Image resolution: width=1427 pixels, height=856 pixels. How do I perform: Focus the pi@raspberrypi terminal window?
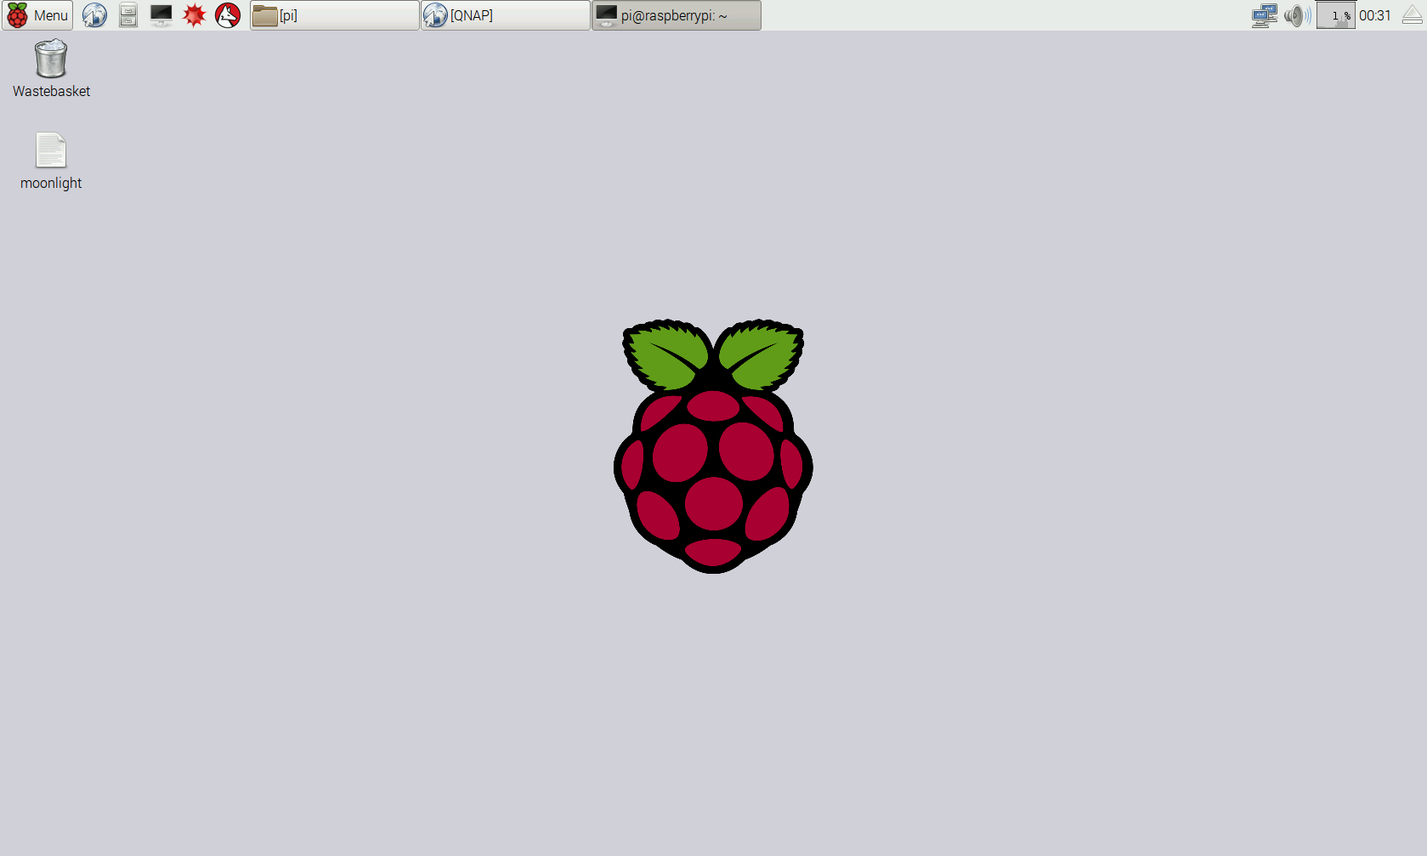tap(676, 14)
